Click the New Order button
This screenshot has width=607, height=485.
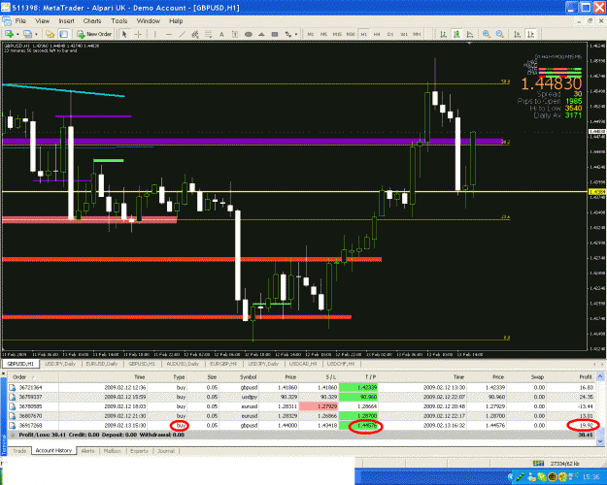[x=94, y=34]
